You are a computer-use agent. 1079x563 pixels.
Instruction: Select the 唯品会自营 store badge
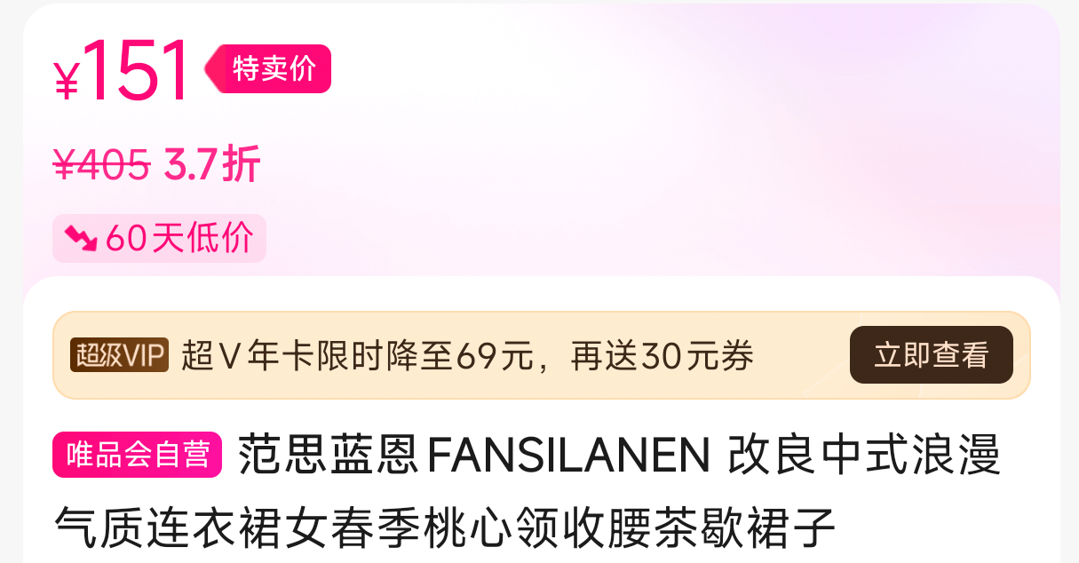tap(137, 455)
